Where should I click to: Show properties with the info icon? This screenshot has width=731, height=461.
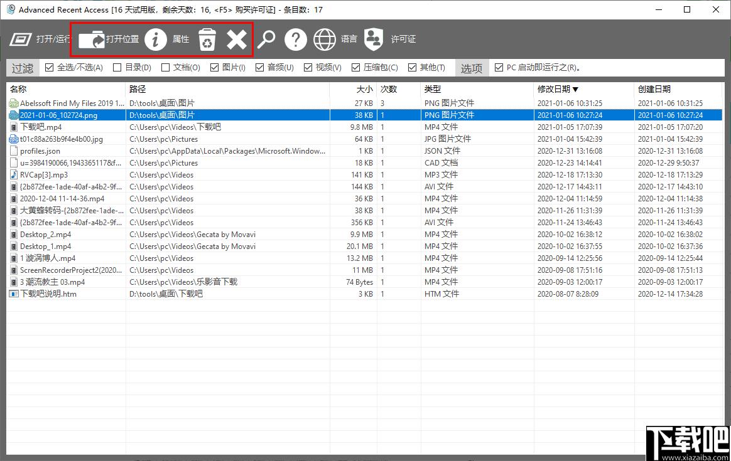(156, 39)
